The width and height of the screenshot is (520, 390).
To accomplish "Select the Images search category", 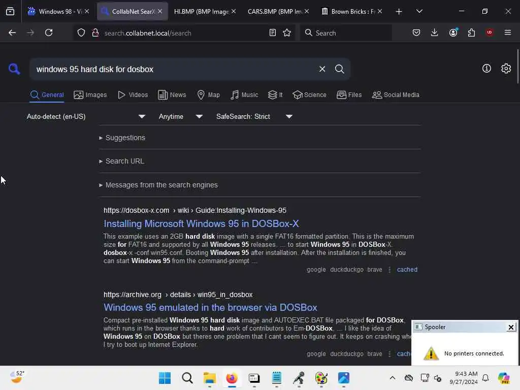I will [x=90, y=95].
